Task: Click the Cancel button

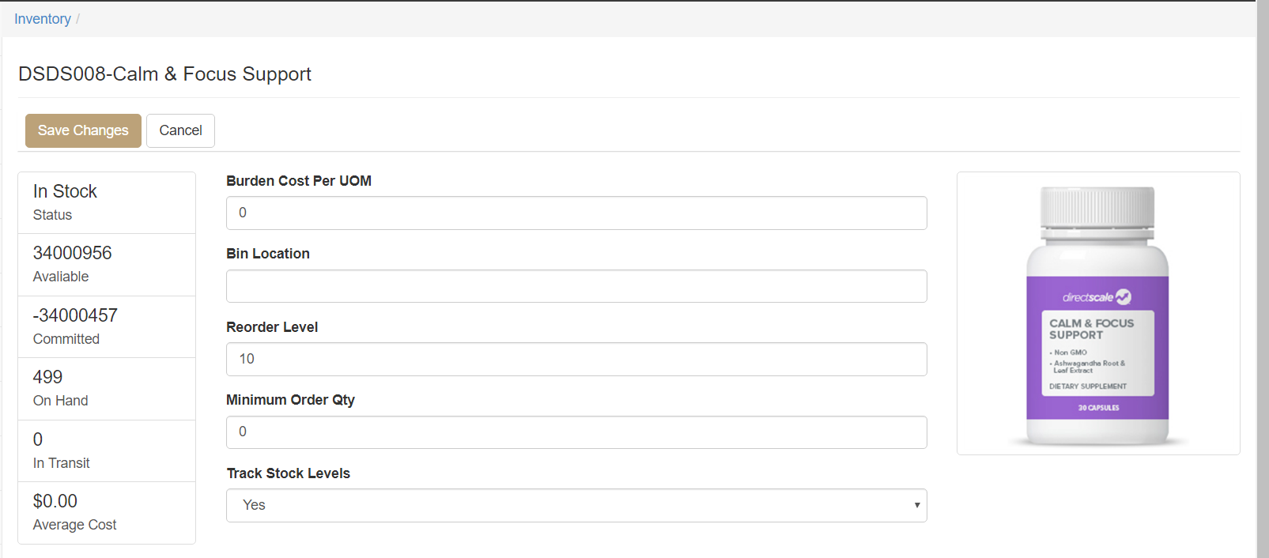Action: click(x=180, y=130)
